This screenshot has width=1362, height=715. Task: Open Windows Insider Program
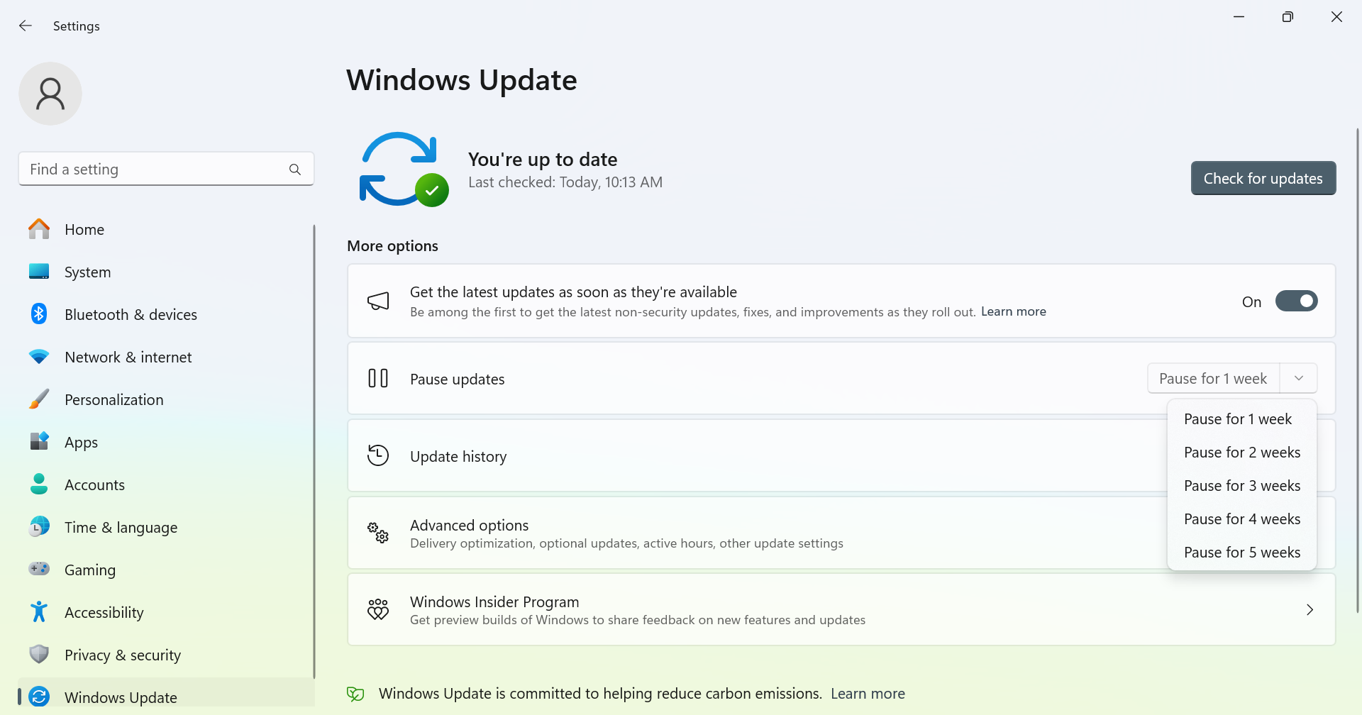tap(841, 610)
